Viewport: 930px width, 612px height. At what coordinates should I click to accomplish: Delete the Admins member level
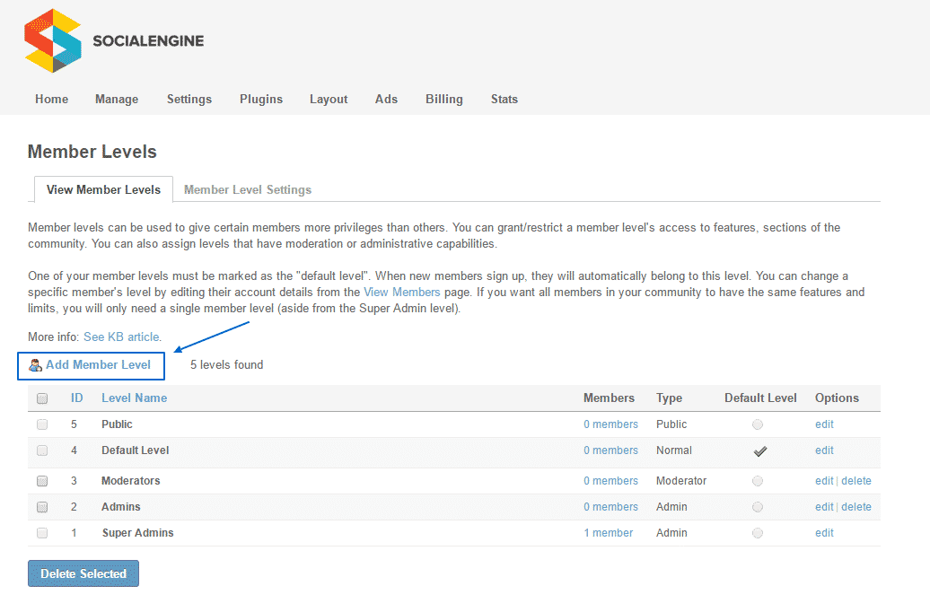855,507
